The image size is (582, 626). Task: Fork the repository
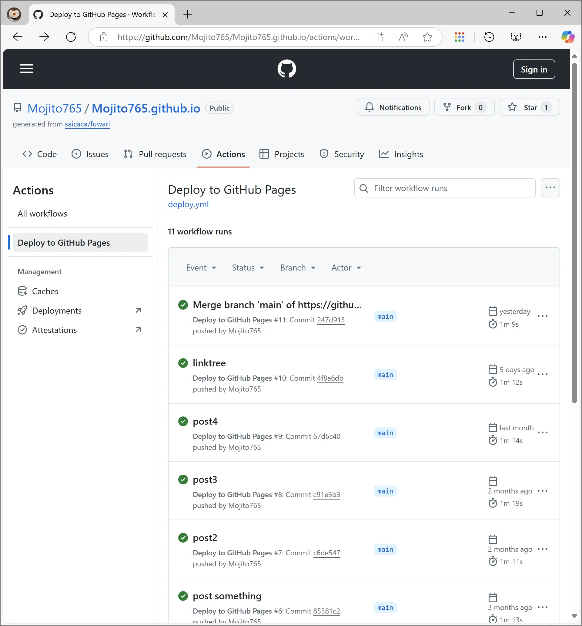[x=464, y=107]
